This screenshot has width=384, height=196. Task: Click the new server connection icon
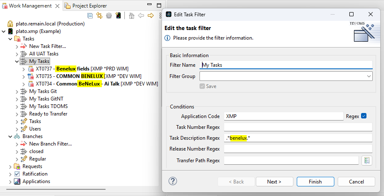point(119,15)
